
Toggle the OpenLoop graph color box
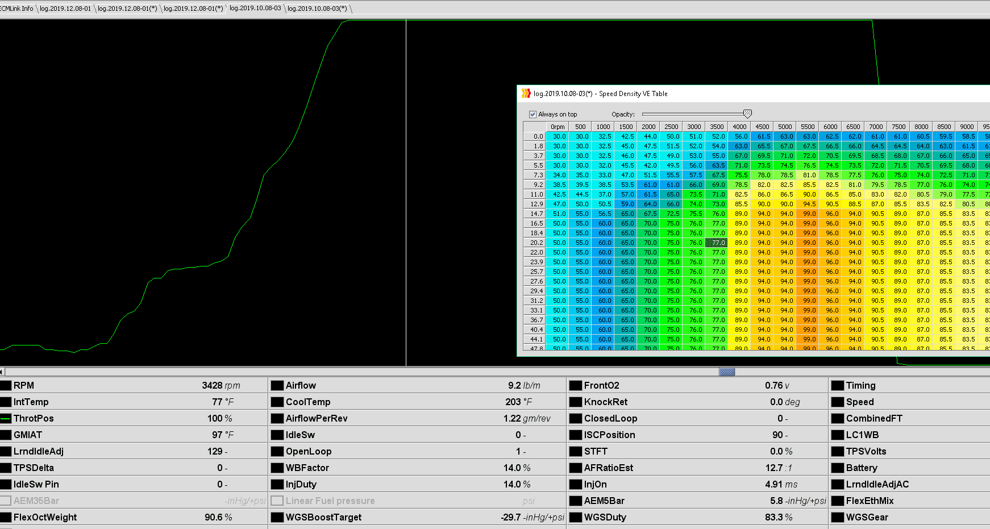(277, 451)
